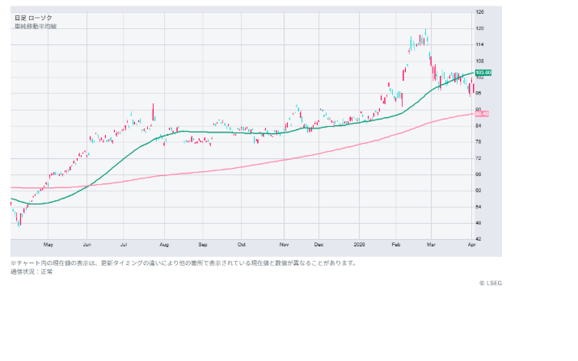Select the Aug label on the time axis
Viewport: 578px width, 361px height.
point(163,243)
